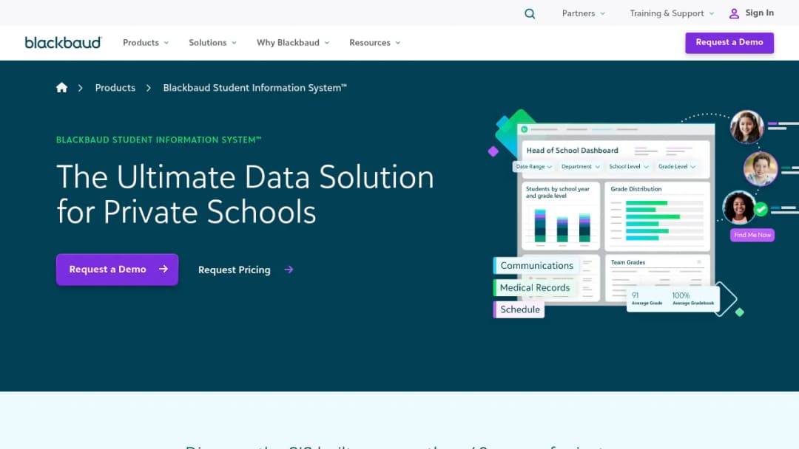
Task: Click the Grade Distribution chart panel
Action: tap(658, 216)
